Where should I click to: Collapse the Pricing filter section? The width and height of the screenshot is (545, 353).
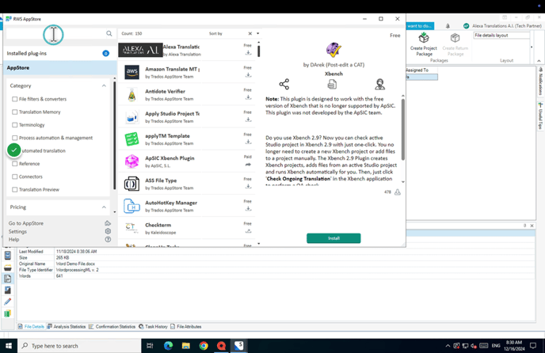pyautogui.click(x=104, y=207)
